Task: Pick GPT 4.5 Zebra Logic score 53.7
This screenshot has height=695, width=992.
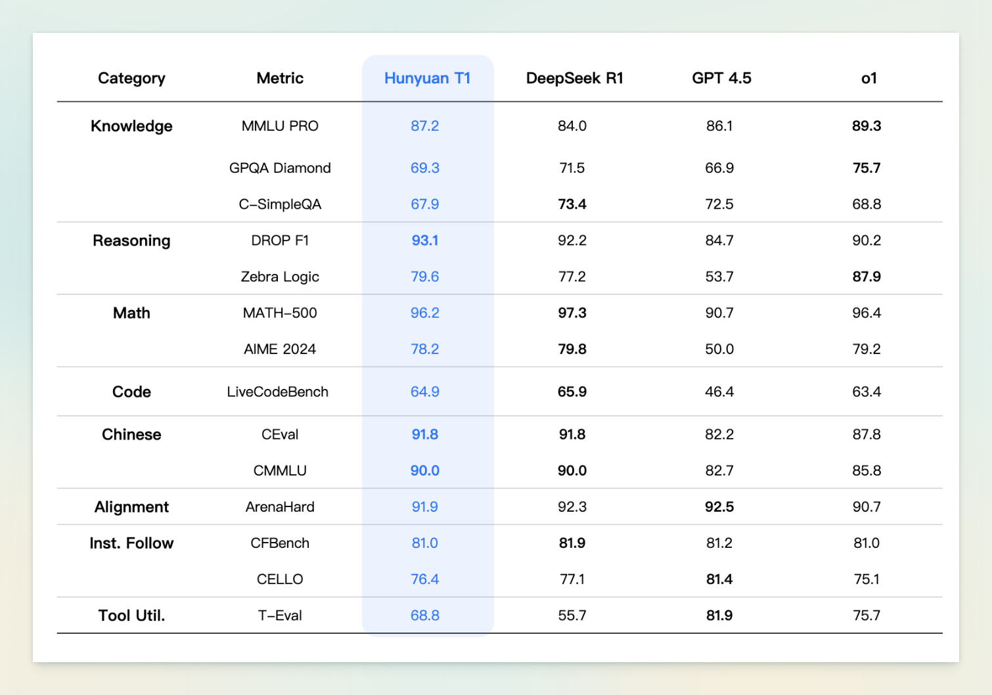Action: pos(719,277)
